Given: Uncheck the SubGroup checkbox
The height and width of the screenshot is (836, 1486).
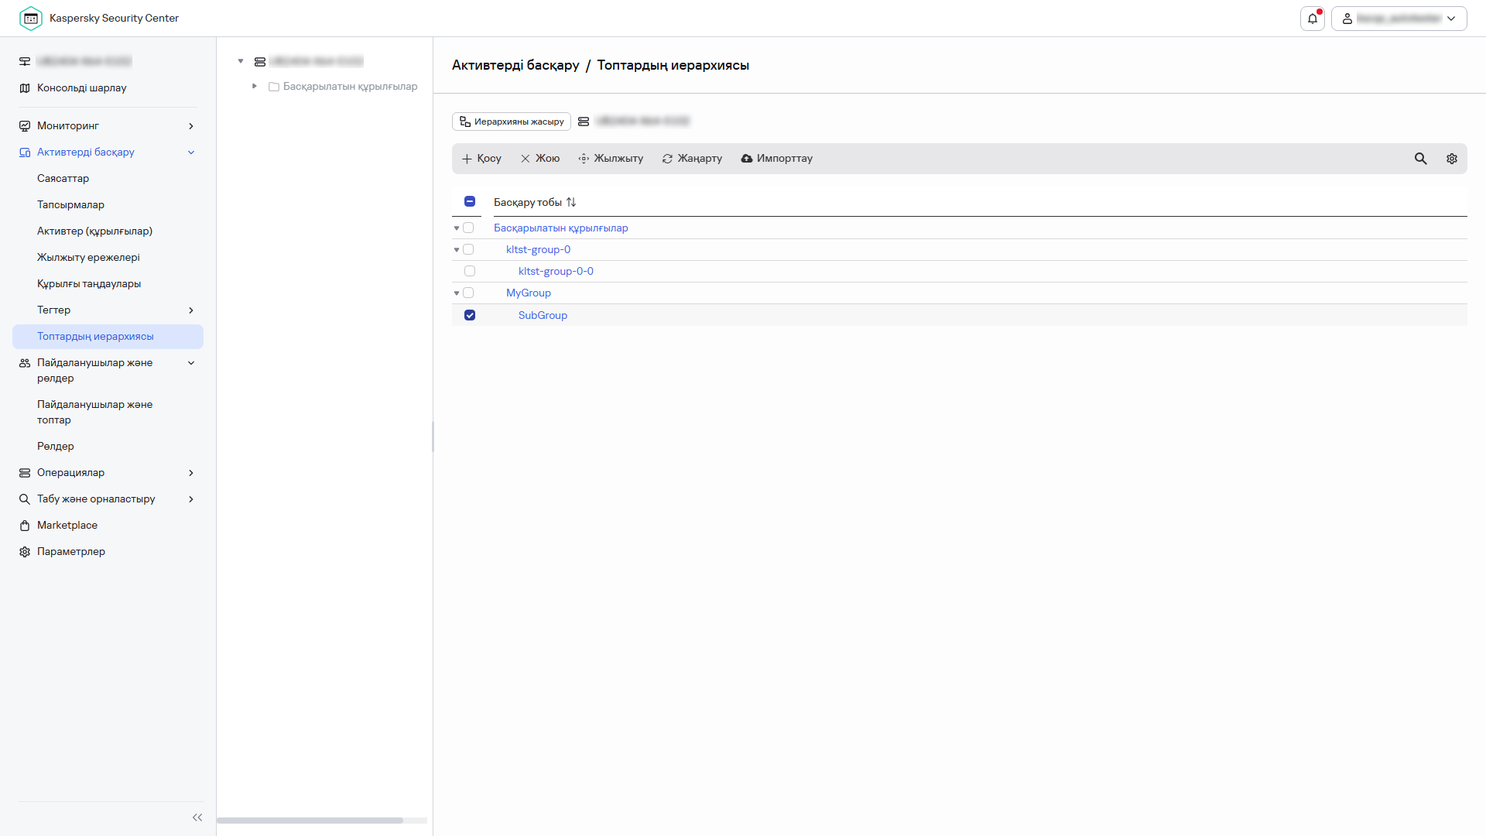Looking at the screenshot, I should pyautogui.click(x=470, y=315).
